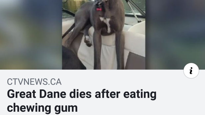Click the dog's raised back paw
The image size is (205, 115).
(88, 41)
